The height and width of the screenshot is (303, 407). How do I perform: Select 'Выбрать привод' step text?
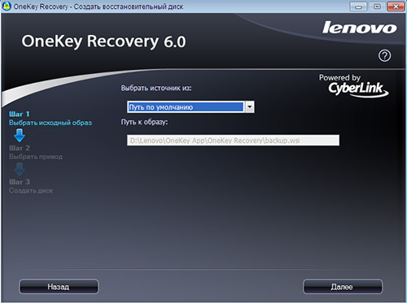(x=36, y=157)
